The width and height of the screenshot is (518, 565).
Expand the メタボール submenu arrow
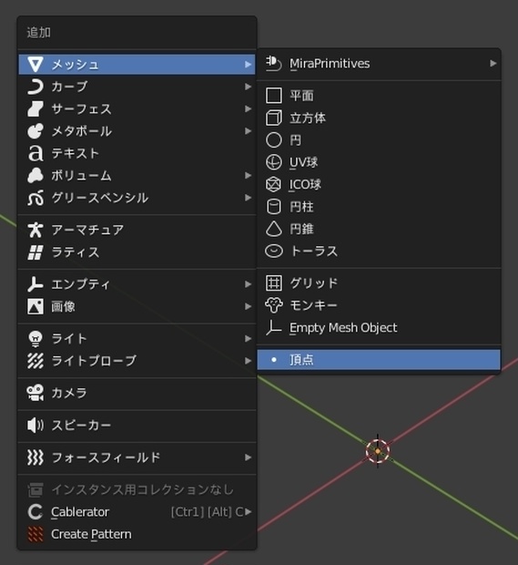(x=248, y=131)
